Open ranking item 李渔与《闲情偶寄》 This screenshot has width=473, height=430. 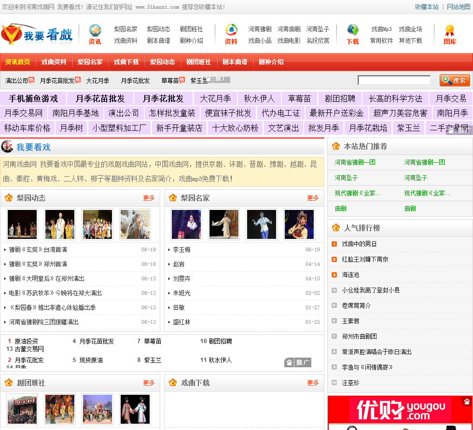point(367,367)
